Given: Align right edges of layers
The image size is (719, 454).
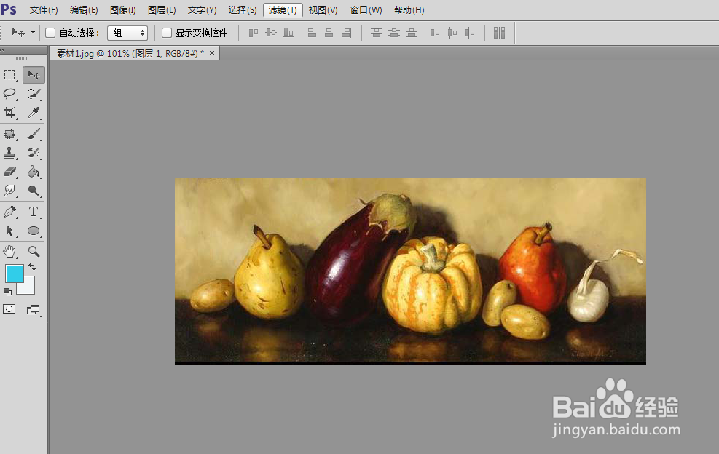Looking at the screenshot, I should point(347,33).
